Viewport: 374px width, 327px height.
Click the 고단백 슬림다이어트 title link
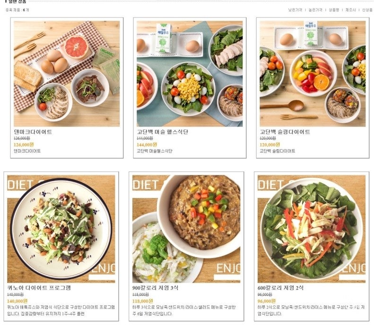tap(285, 132)
